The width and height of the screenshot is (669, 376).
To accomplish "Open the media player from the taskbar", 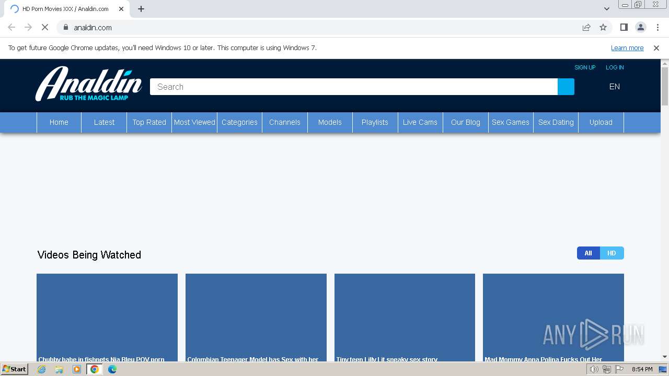I will coord(77,369).
